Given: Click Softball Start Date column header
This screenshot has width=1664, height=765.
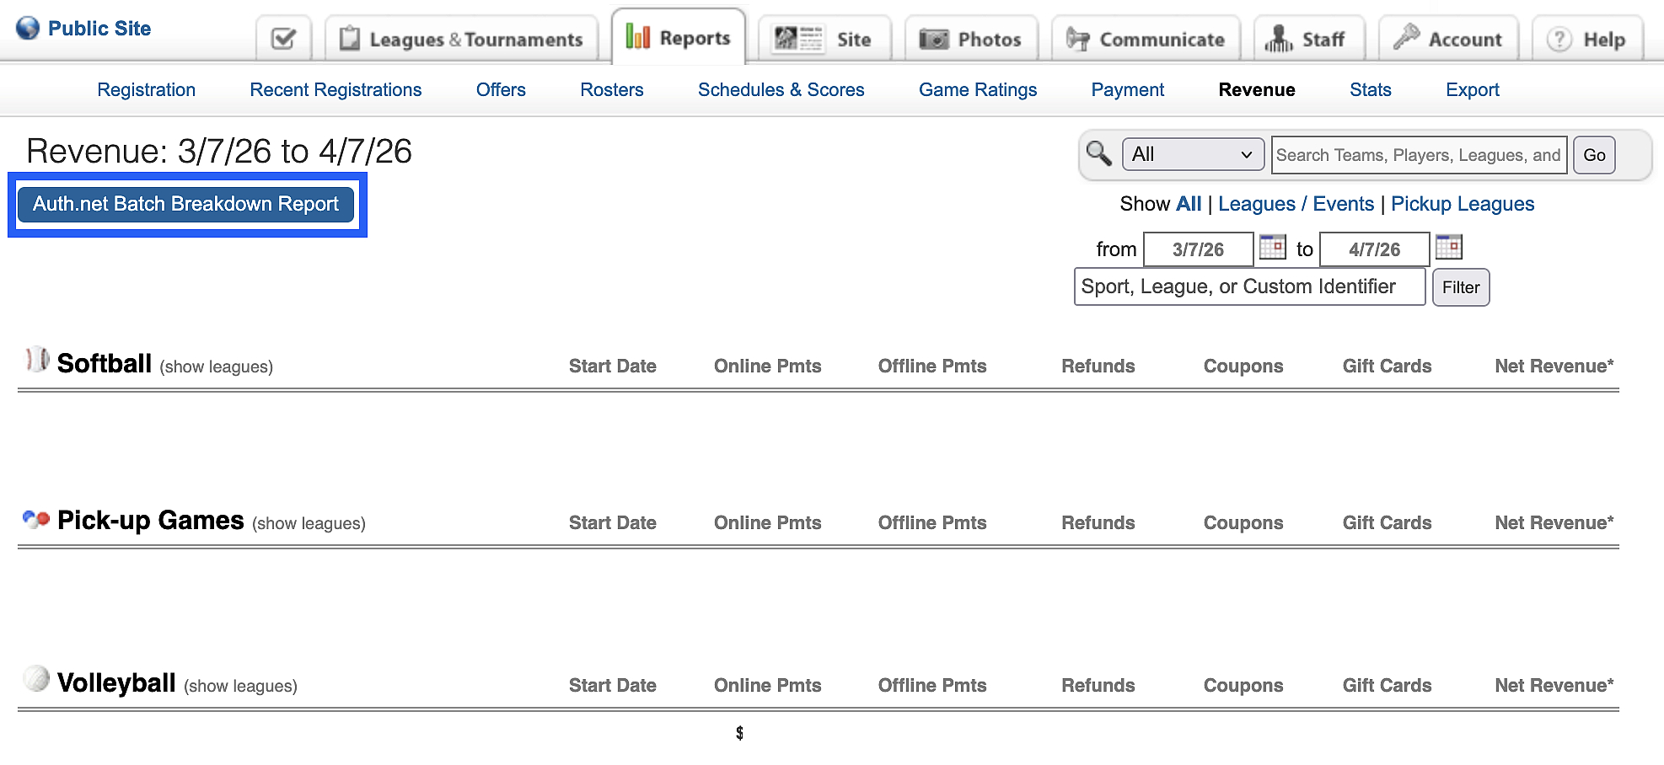Looking at the screenshot, I should click(613, 366).
